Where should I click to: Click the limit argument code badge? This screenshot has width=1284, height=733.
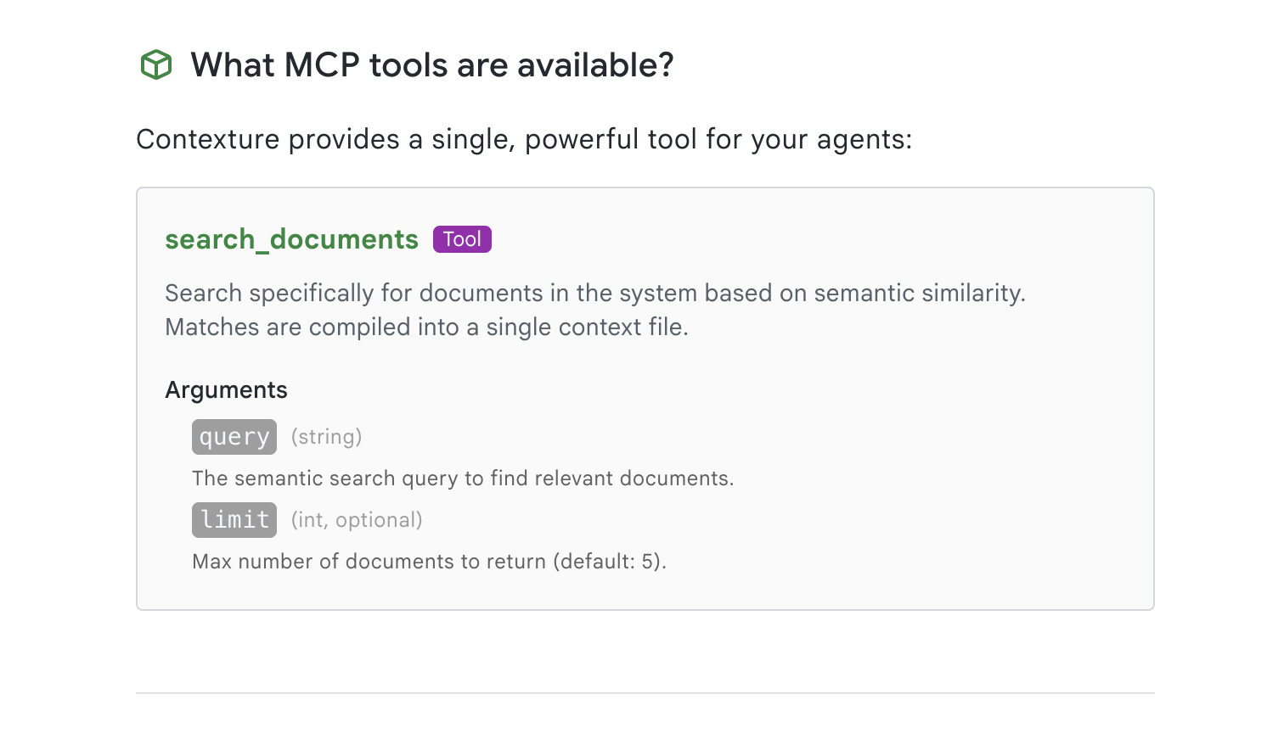(234, 520)
